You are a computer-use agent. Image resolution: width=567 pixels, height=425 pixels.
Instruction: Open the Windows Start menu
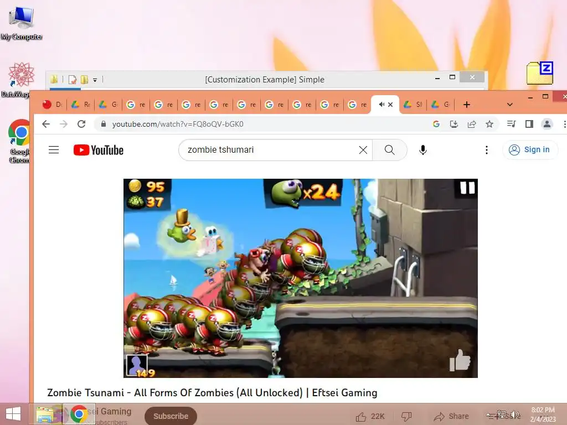pos(13,414)
